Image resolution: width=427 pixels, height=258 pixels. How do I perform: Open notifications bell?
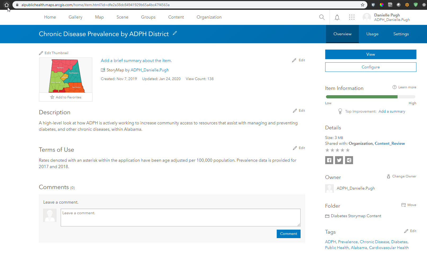point(337,18)
